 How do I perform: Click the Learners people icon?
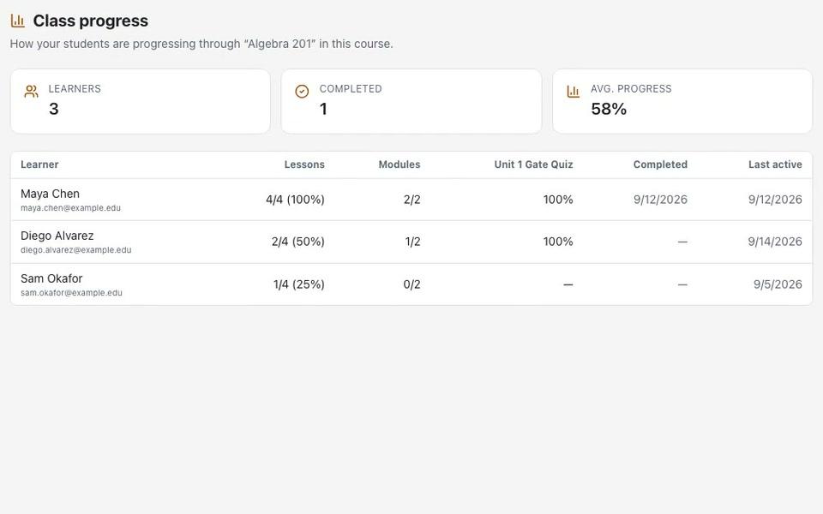coord(32,92)
